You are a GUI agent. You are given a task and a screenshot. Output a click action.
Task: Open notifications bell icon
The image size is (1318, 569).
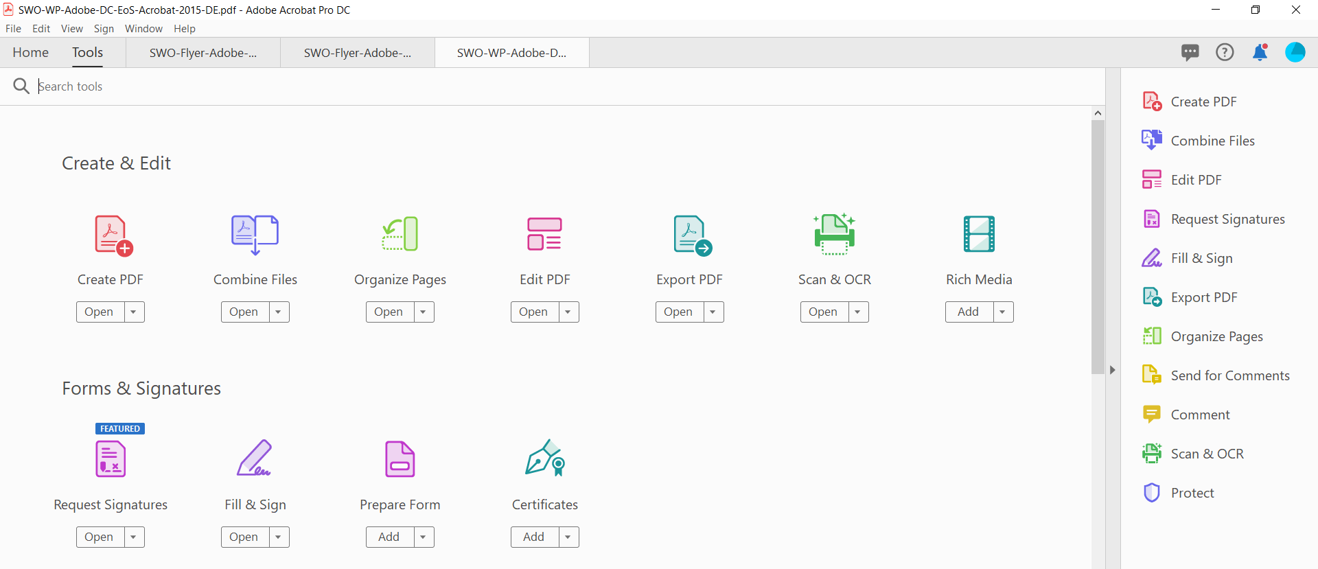click(x=1260, y=52)
